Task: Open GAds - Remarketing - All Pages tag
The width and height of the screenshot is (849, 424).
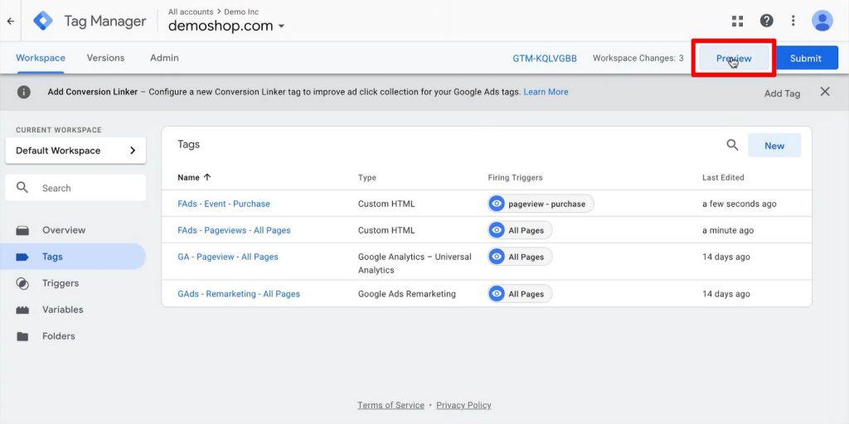Action: (239, 294)
